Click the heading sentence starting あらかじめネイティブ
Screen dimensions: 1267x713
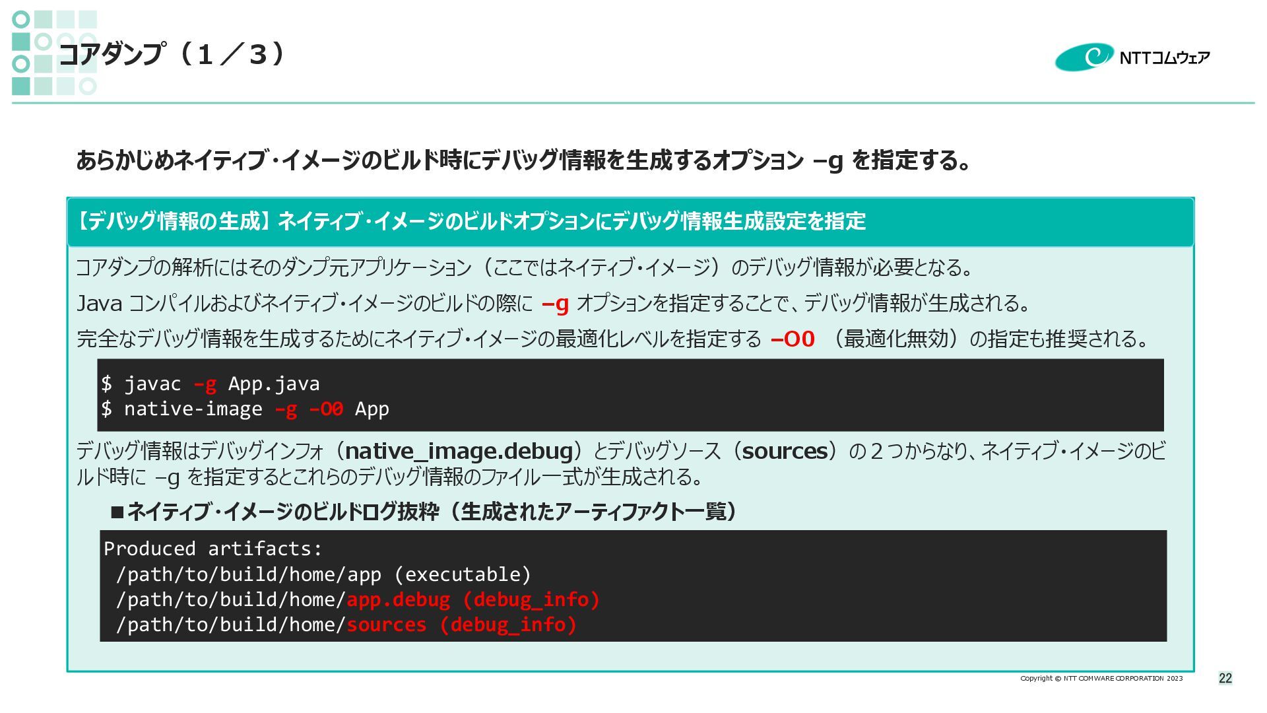523,160
